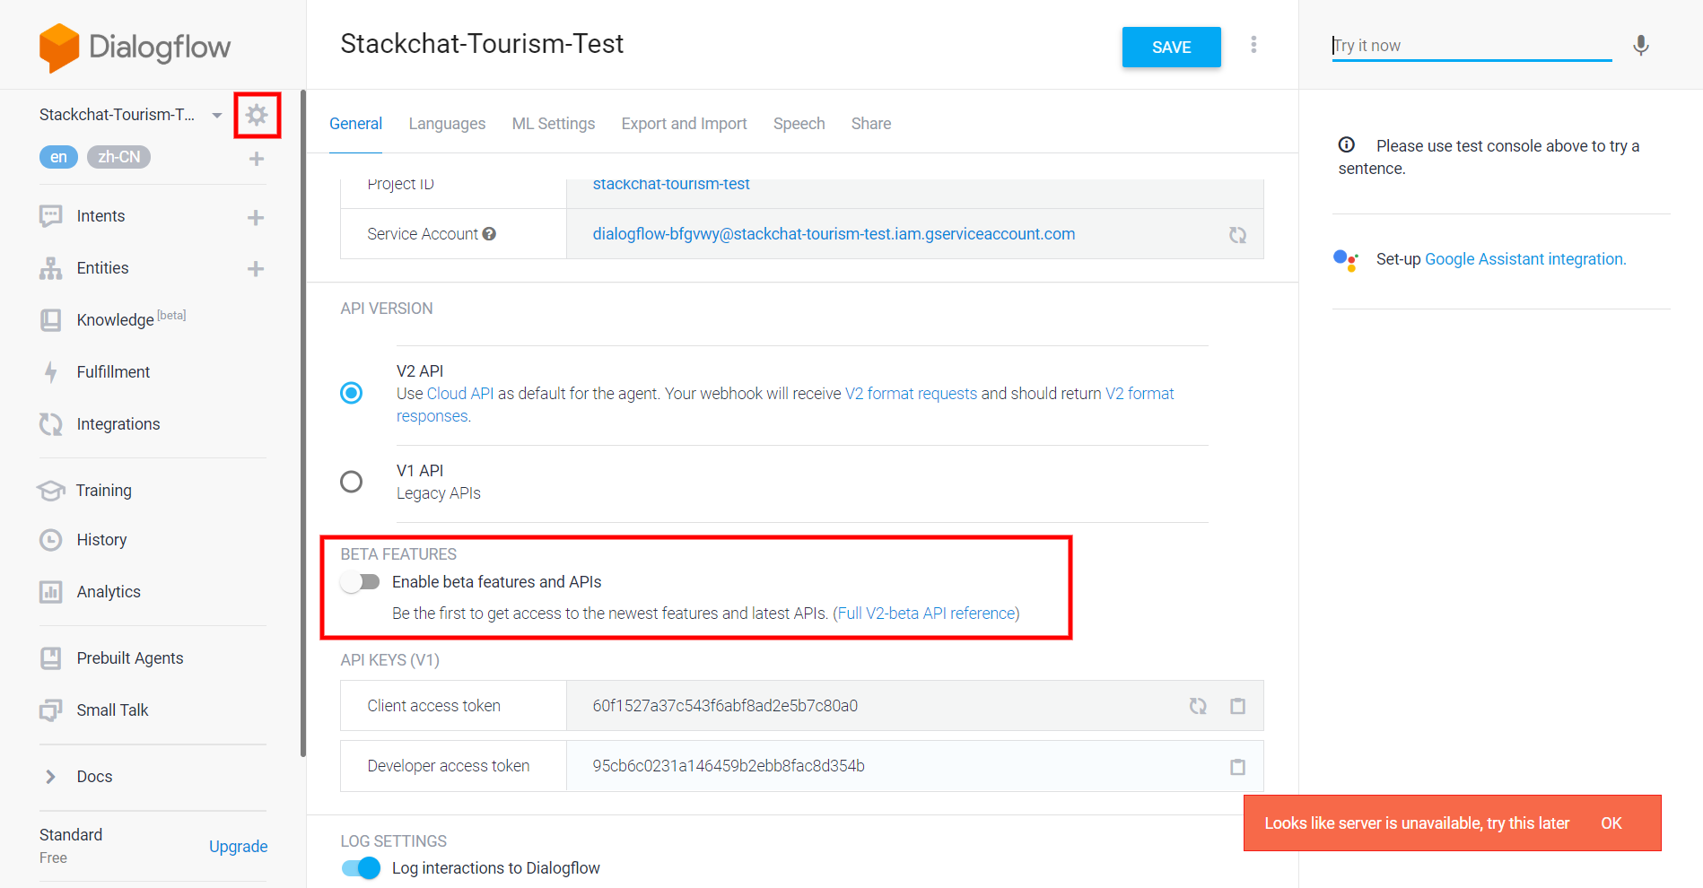Copy the Client access token
Screen dimensions: 1703x888
tap(1237, 706)
